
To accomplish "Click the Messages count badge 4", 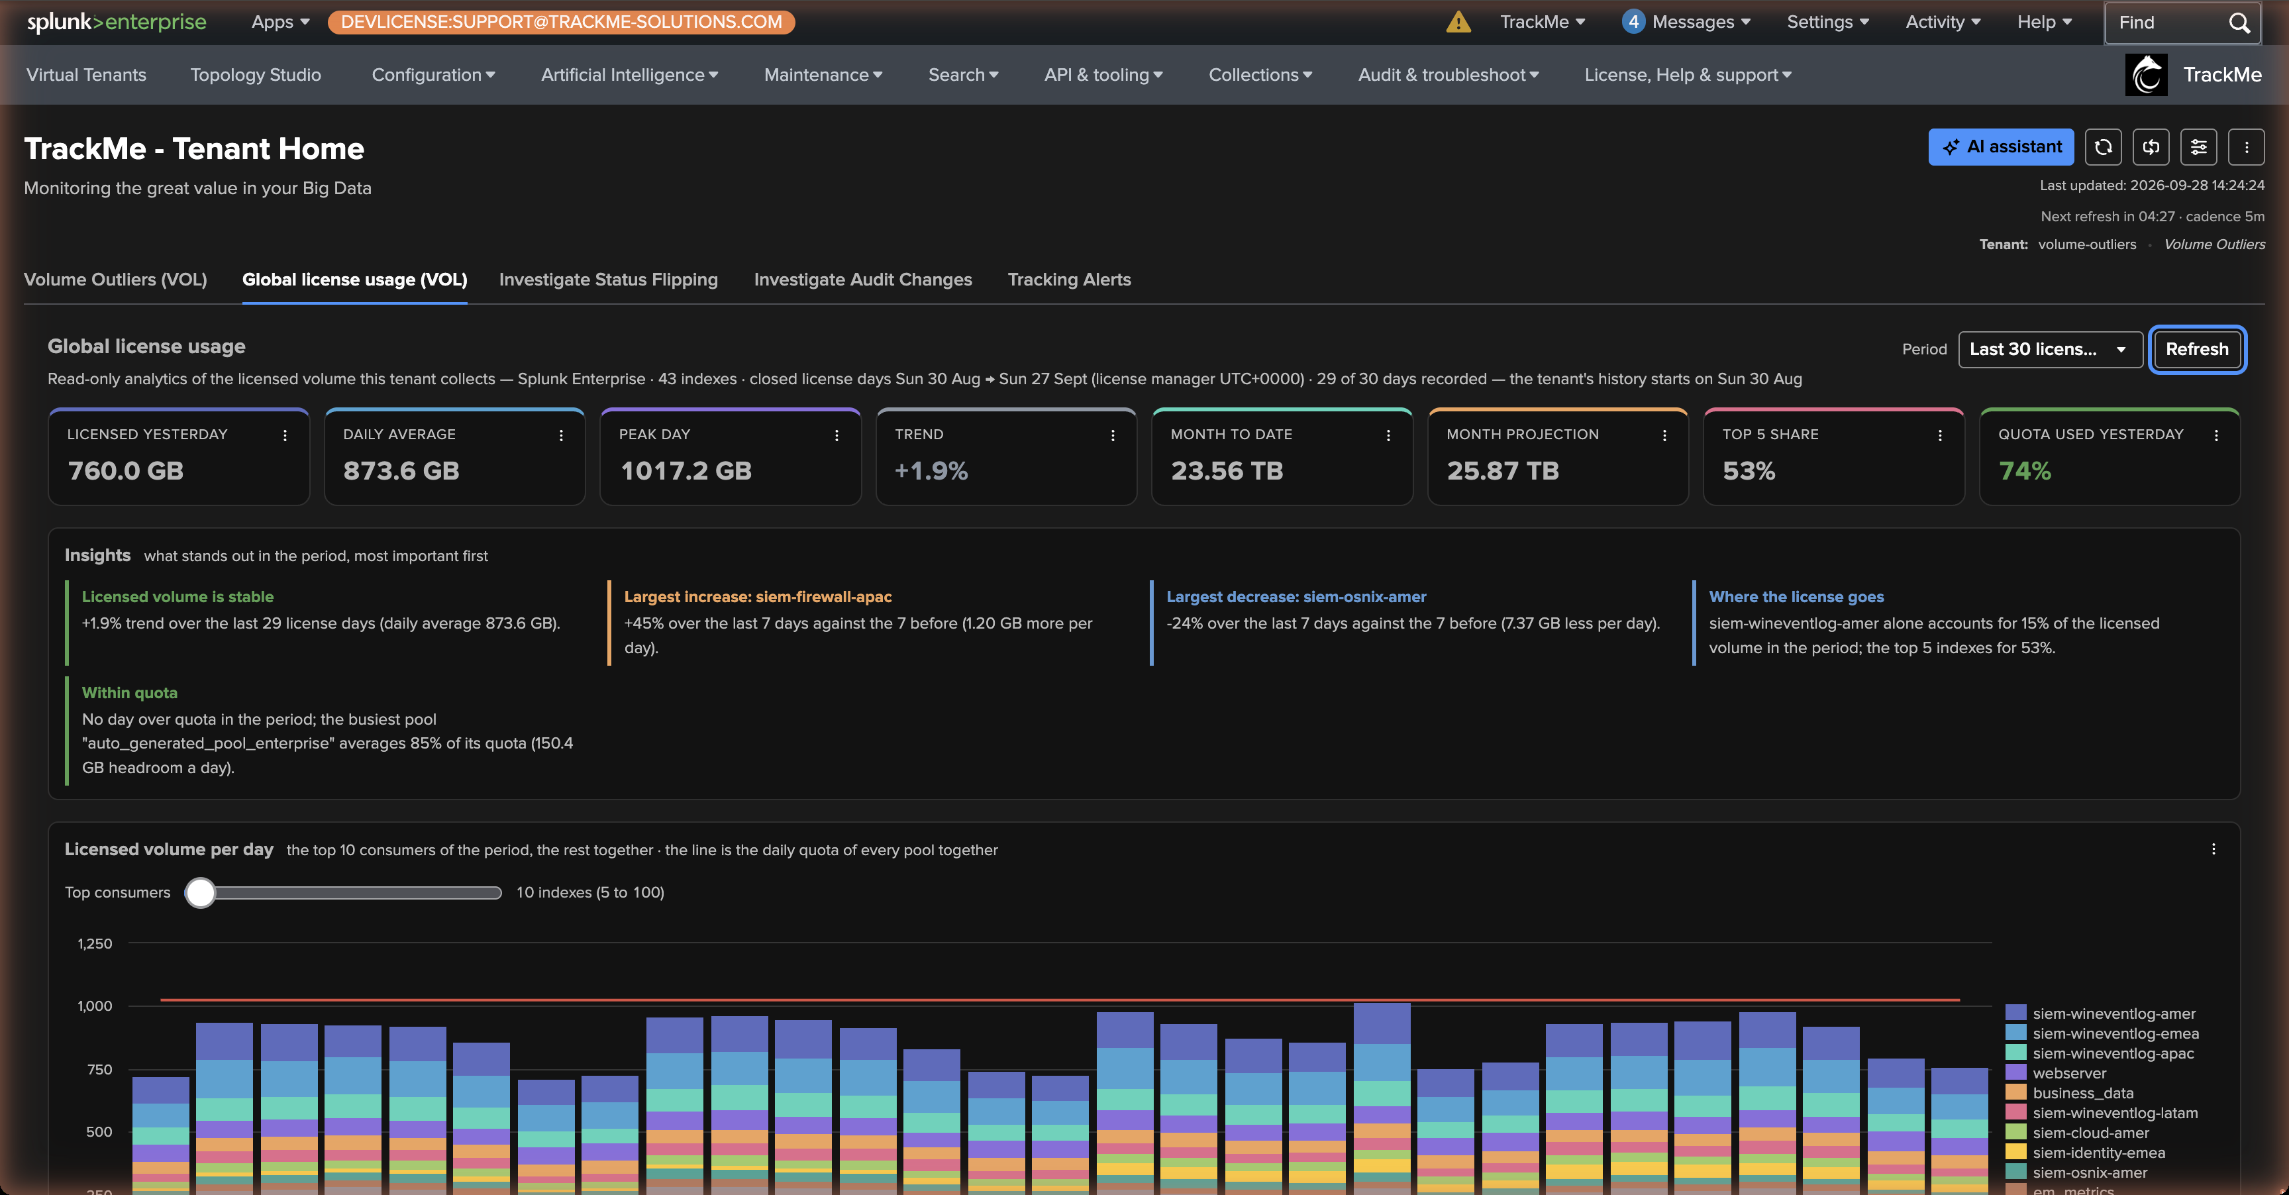I will click(x=1633, y=23).
